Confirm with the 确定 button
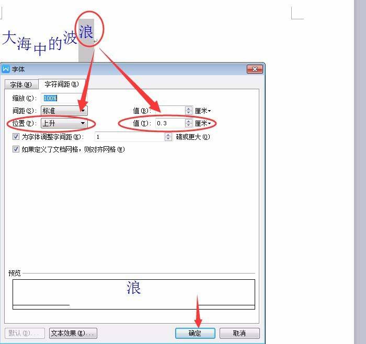366x344 pixels. pos(195,333)
